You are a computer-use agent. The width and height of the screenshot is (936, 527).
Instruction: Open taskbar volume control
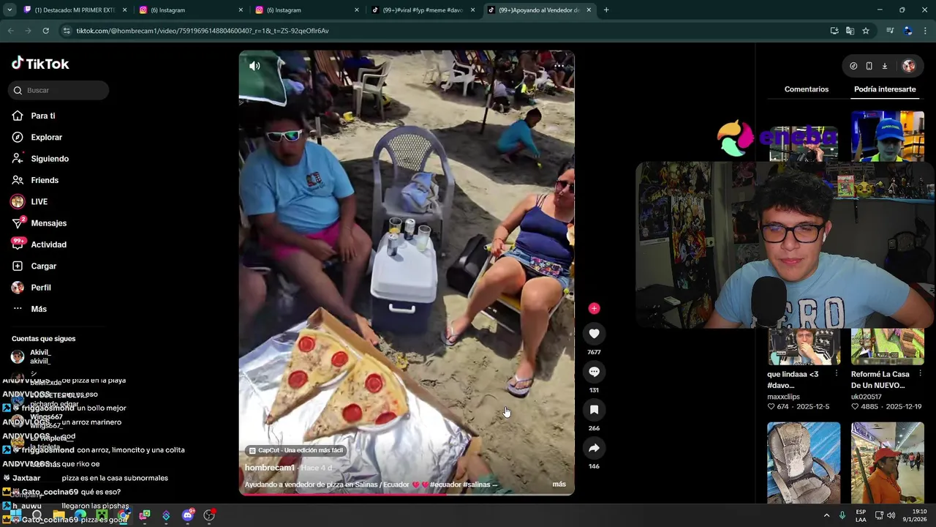click(x=891, y=515)
